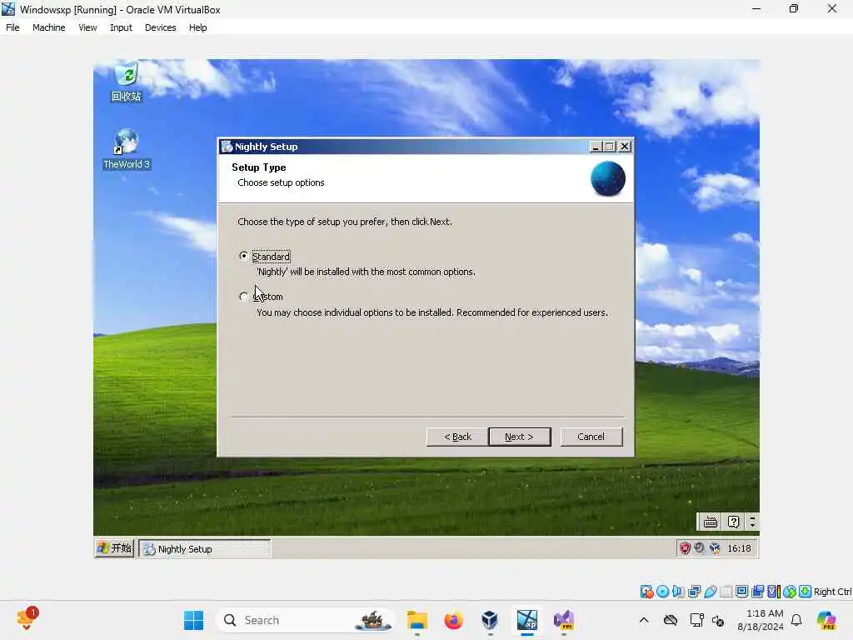853x640 pixels.
Task: Click VirtualBox optical disk indicator
Action: coord(662,592)
